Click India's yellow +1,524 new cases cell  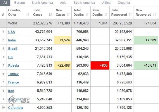coord(63,40)
